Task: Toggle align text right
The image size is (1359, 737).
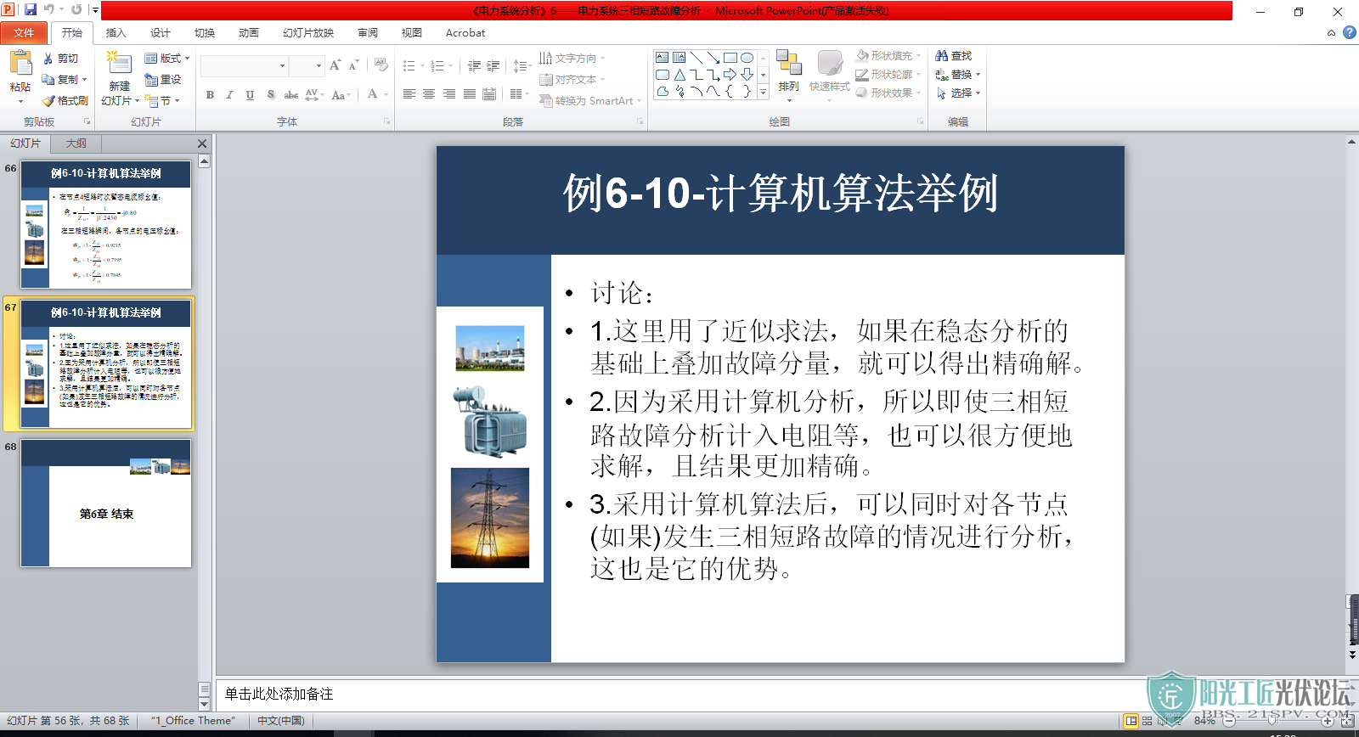Action: [x=449, y=94]
